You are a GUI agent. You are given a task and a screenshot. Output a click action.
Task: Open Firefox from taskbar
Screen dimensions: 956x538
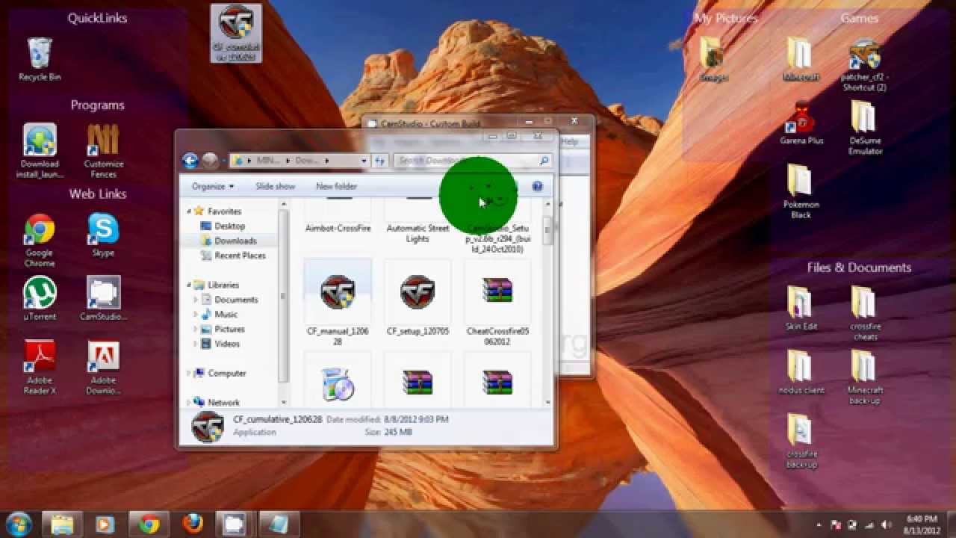click(x=192, y=524)
